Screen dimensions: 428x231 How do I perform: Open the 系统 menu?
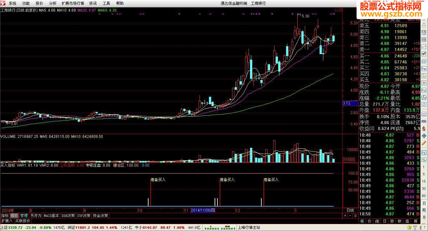tap(13, 3)
